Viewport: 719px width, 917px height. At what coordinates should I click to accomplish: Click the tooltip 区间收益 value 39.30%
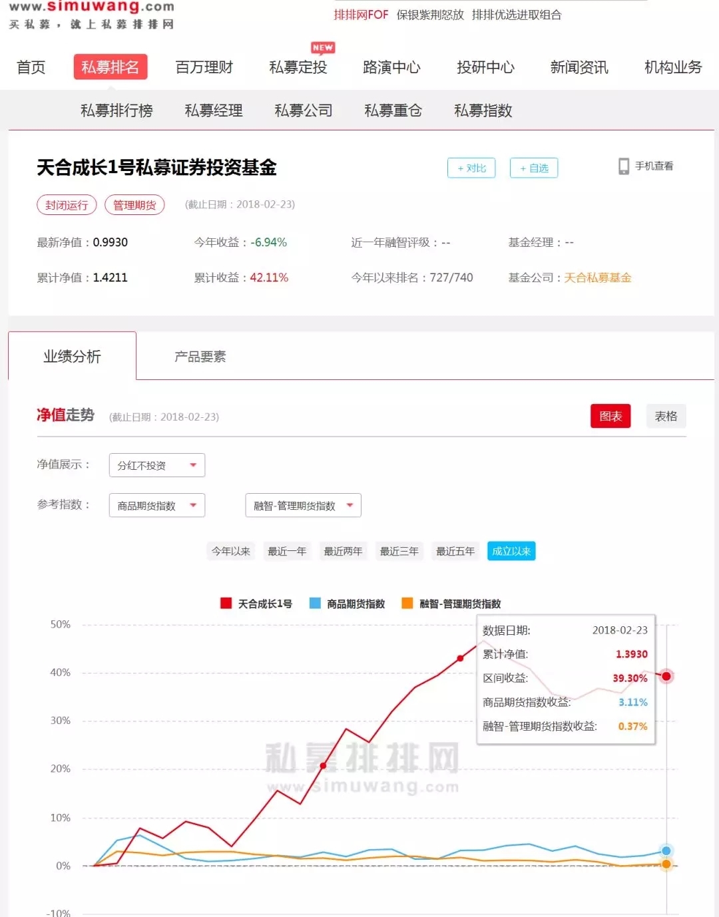[x=630, y=678]
